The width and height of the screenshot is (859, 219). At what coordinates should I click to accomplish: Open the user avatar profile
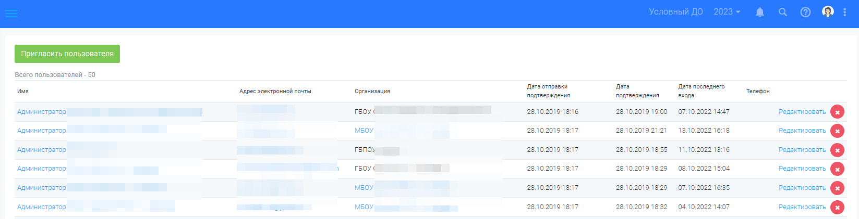click(828, 11)
